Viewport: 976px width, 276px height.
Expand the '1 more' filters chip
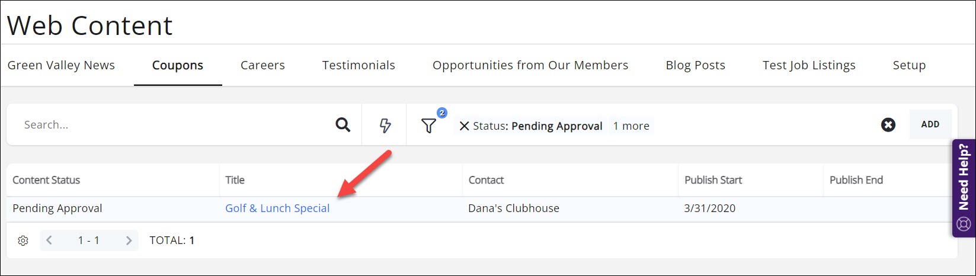coord(631,126)
